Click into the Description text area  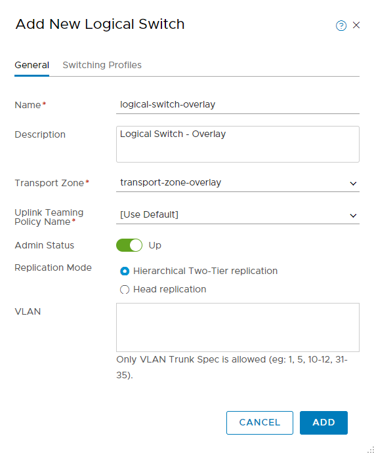pyautogui.click(x=238, y=144)
